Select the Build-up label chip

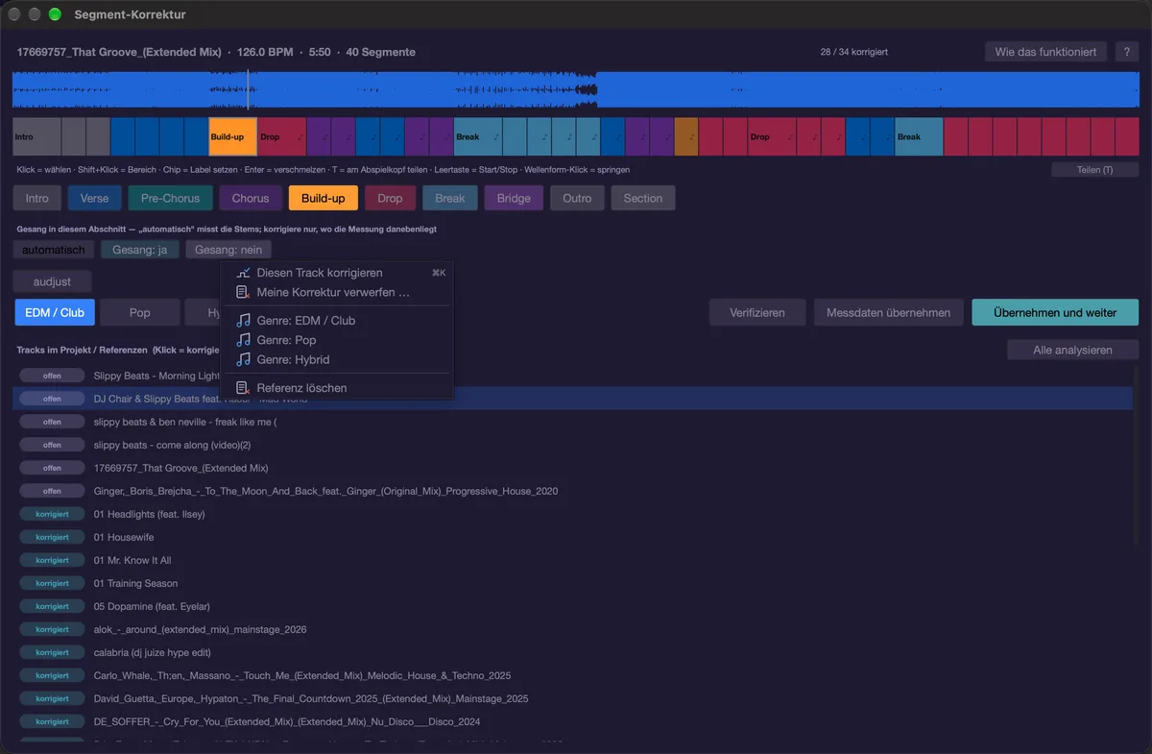click(324, 198)
